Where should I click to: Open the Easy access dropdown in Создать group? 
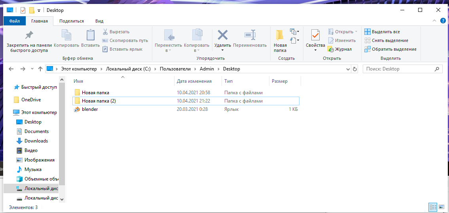295,40
